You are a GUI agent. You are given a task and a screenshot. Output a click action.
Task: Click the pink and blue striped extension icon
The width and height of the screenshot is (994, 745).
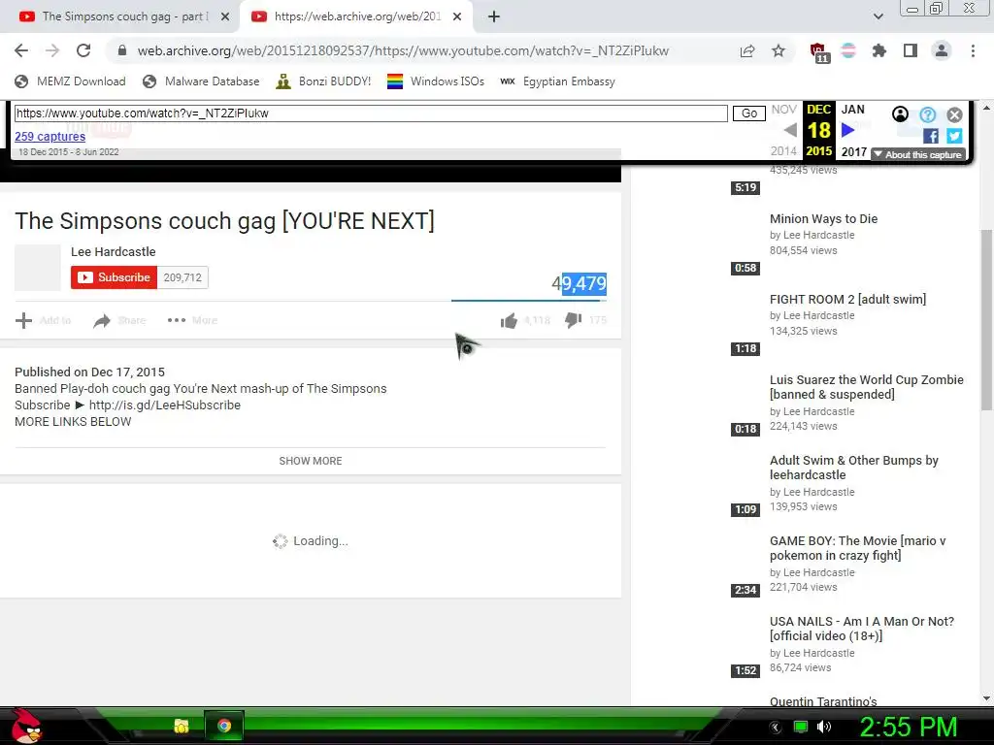[848, 50]
